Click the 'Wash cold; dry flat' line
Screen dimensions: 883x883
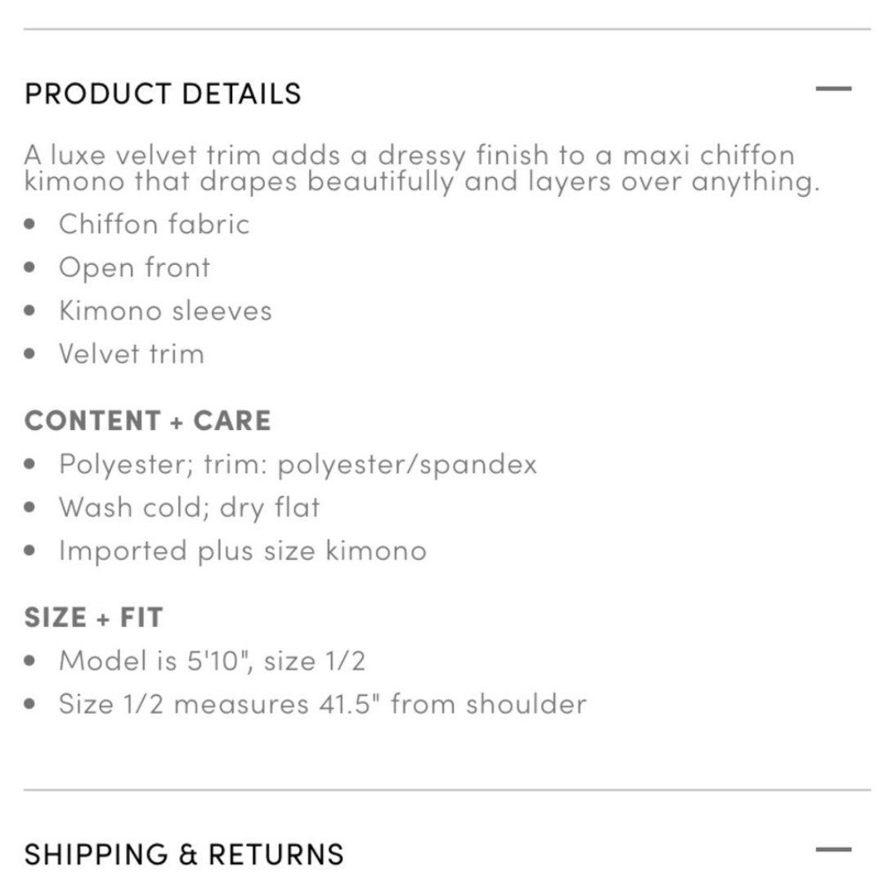pos(190,508)
